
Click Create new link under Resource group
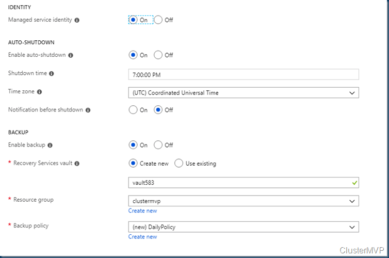tap(142, 211)
